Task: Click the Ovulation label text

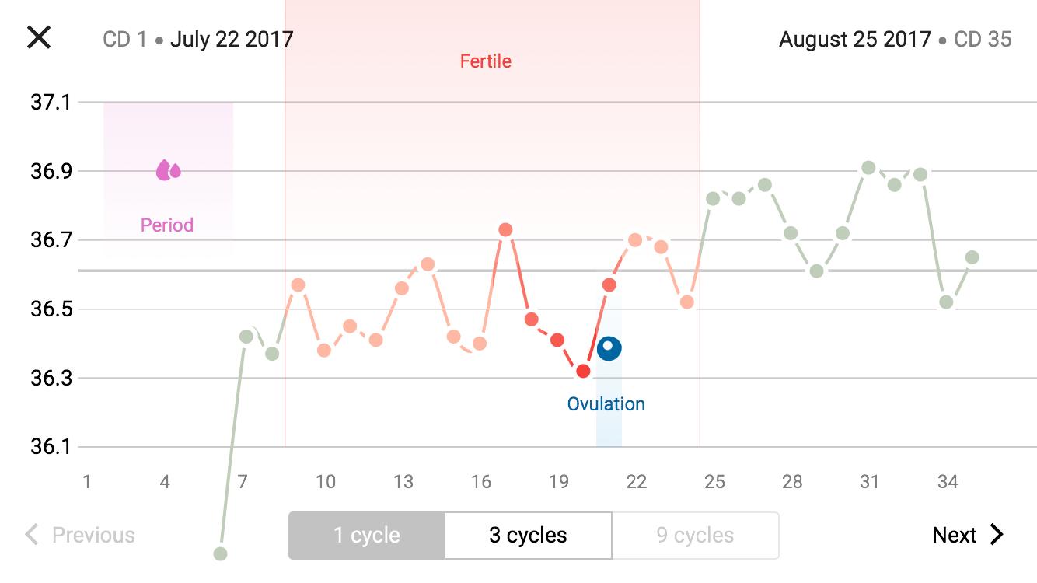Action: click(606, 404)
